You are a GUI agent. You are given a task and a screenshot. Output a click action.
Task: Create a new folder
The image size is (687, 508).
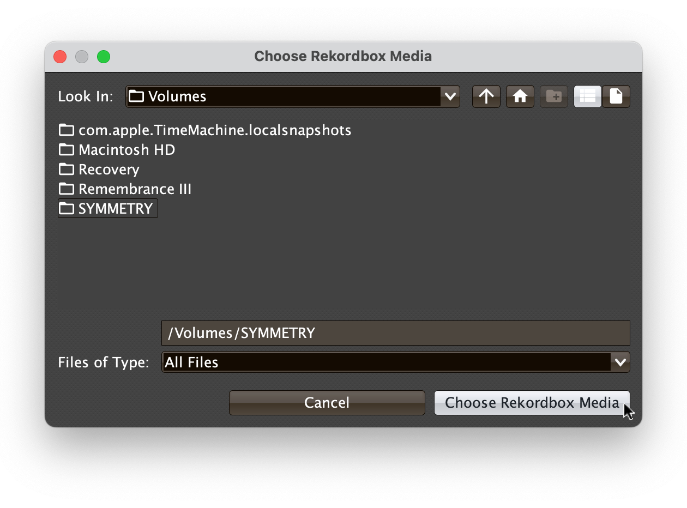(x=554, y=96)
